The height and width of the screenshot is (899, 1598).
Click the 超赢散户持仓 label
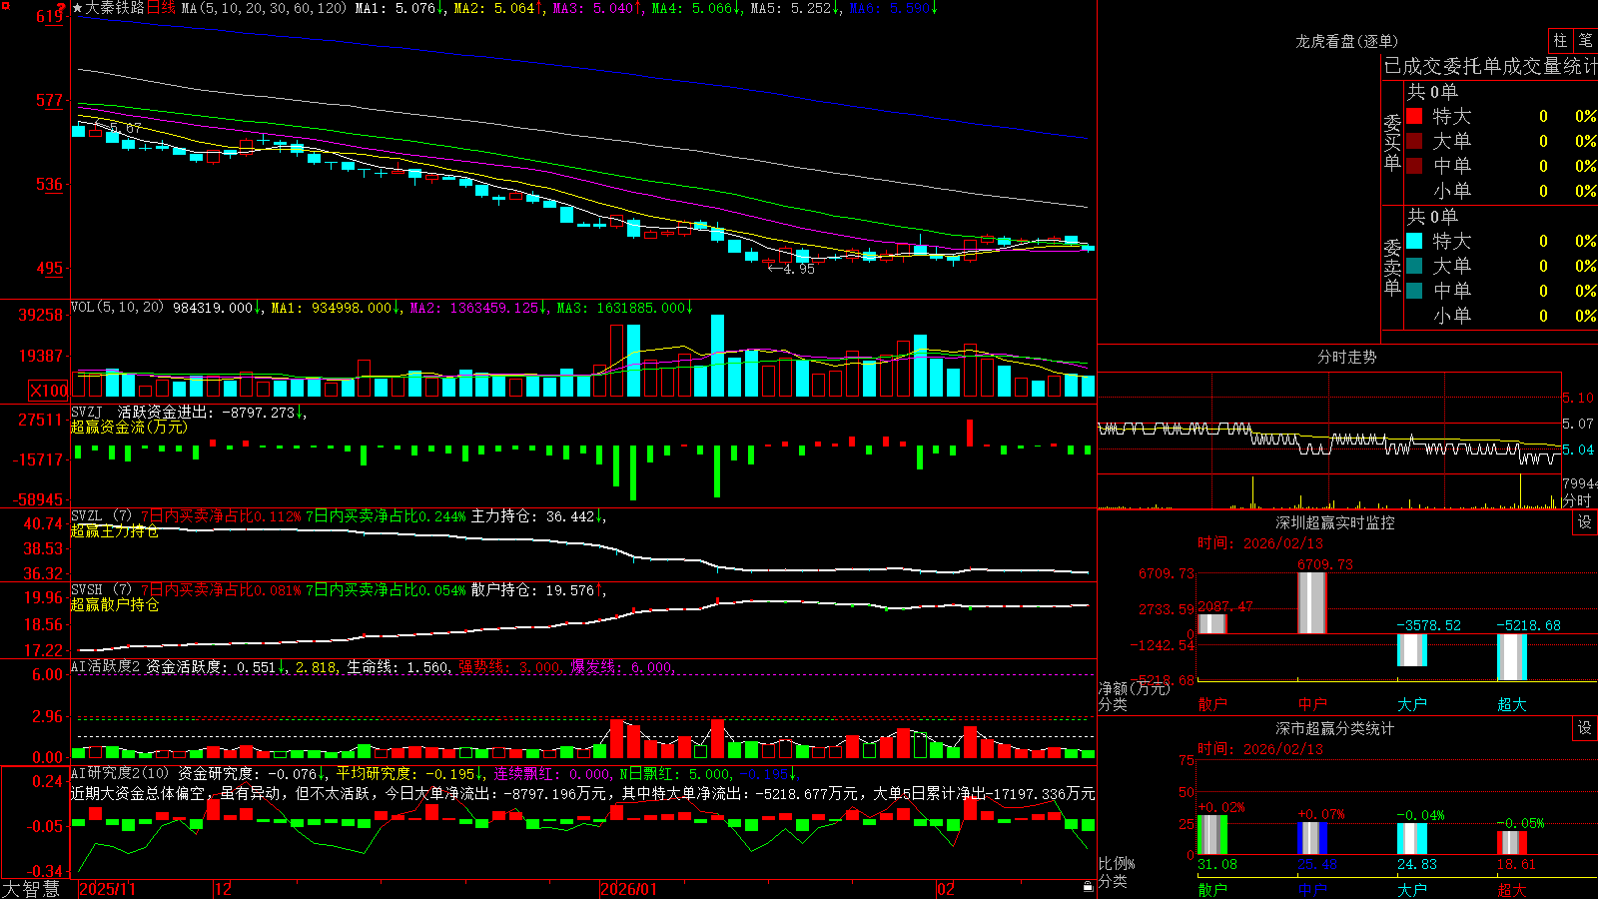[x=114, y=604]
